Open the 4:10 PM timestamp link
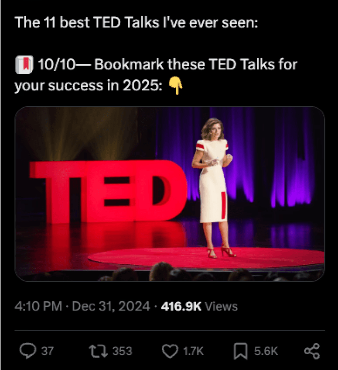 point(38,306)
